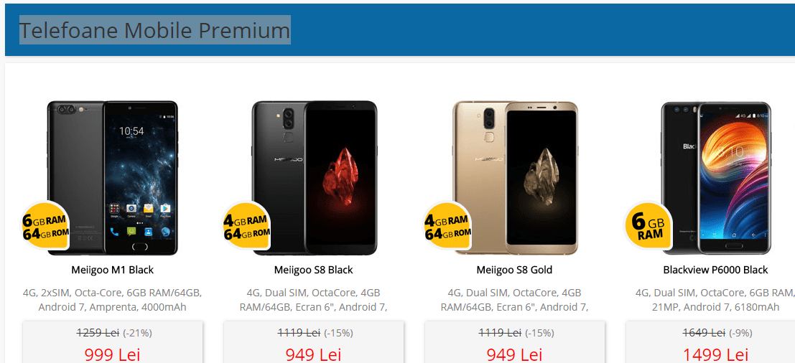795x363 pixels.
Task: Open the Meiigoo S8 Gold product image
Action: pos(515,178)
